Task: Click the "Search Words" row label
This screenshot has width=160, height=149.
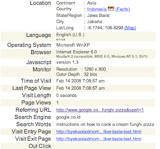Action: (x=34, y=124)
